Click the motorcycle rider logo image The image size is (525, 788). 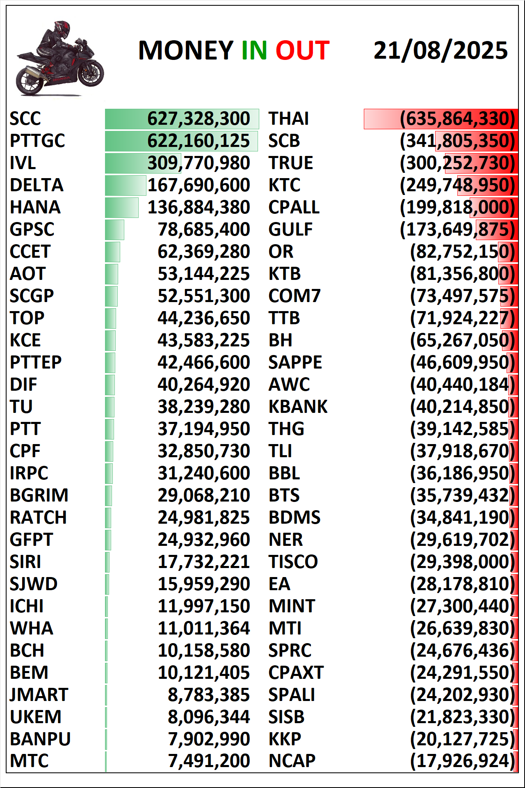59,58
